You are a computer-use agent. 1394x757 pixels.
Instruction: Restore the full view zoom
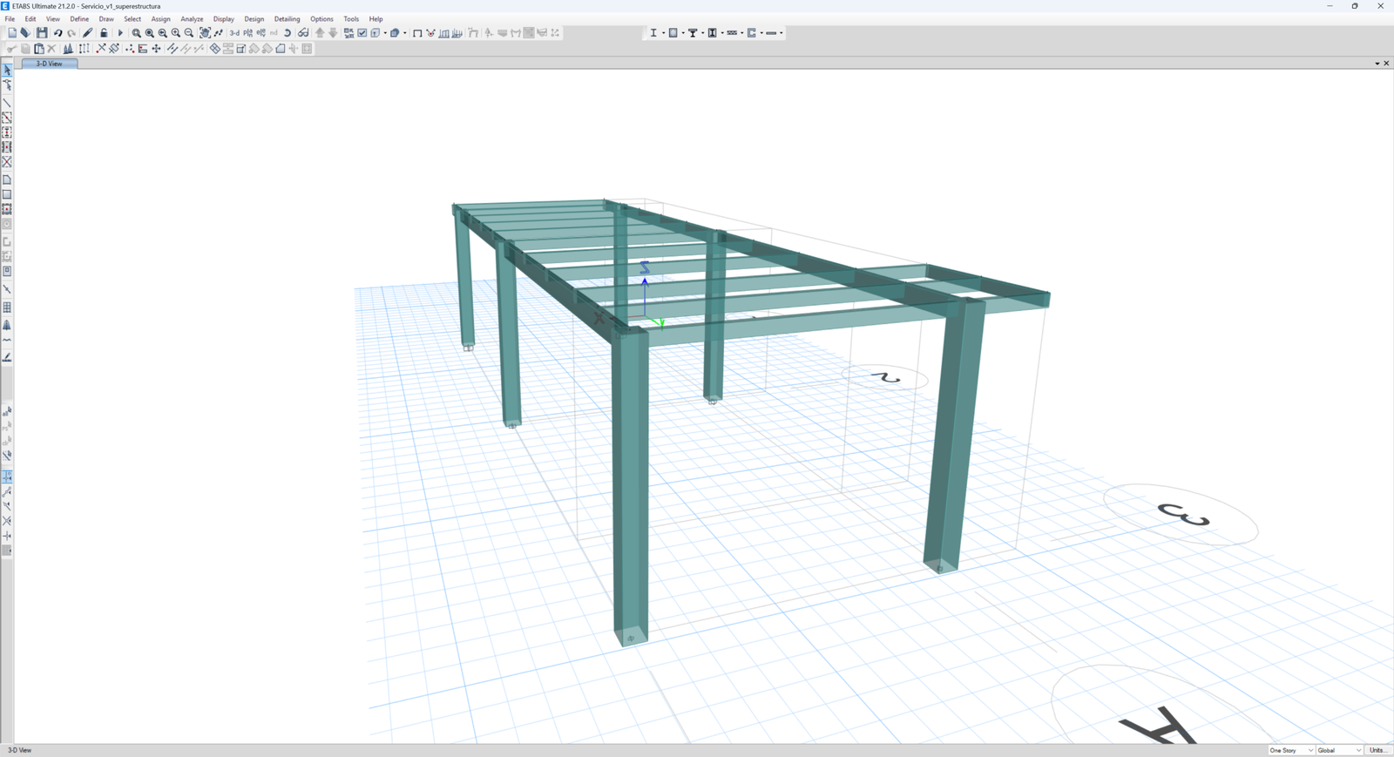coord(150,33)
